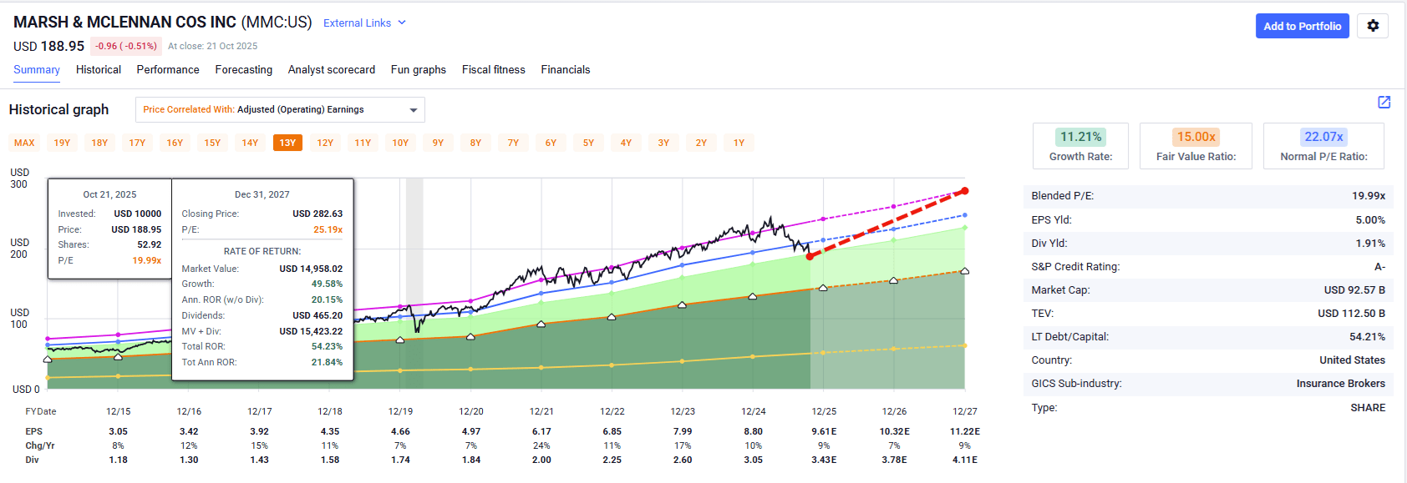Click the External Links chevron arrow
The height and width of the screenshot is (483, 1407).
(402, 23)
